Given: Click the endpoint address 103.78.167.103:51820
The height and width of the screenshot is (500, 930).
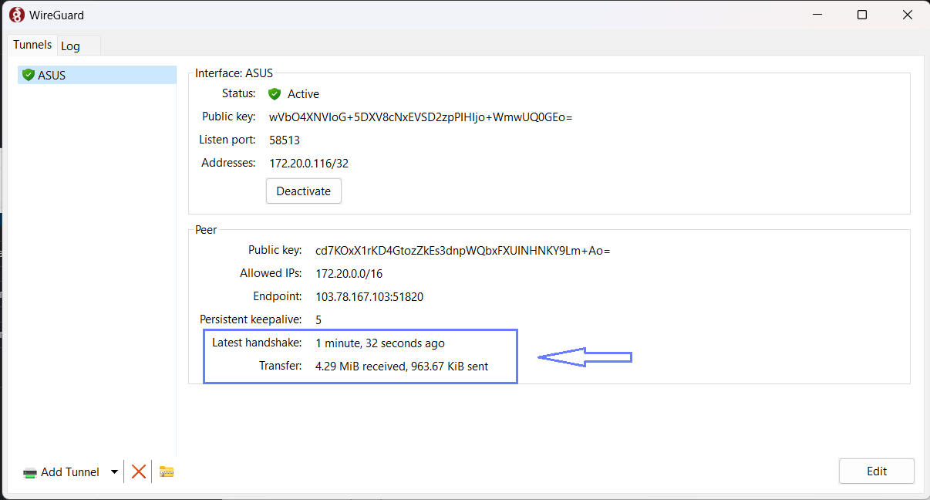Looking at the screenshot, I should [369, 297].
